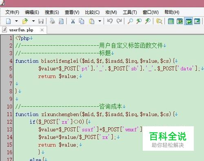204x161 pixels.
Task: Click the 咨询成本 comment text
Action: 111,106
